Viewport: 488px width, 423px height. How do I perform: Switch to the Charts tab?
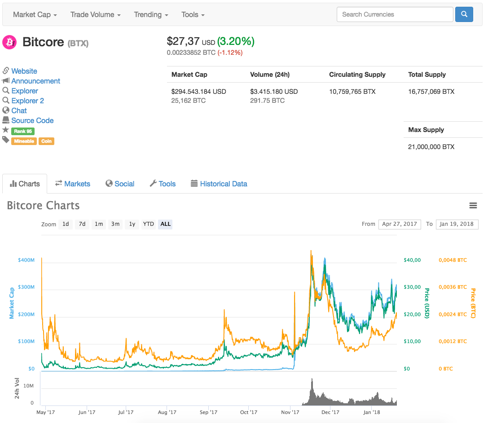25,184
